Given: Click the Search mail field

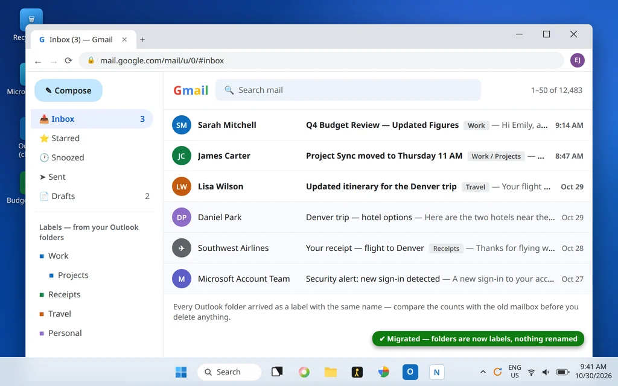Looking at the screenshot, I should [348, 90].
